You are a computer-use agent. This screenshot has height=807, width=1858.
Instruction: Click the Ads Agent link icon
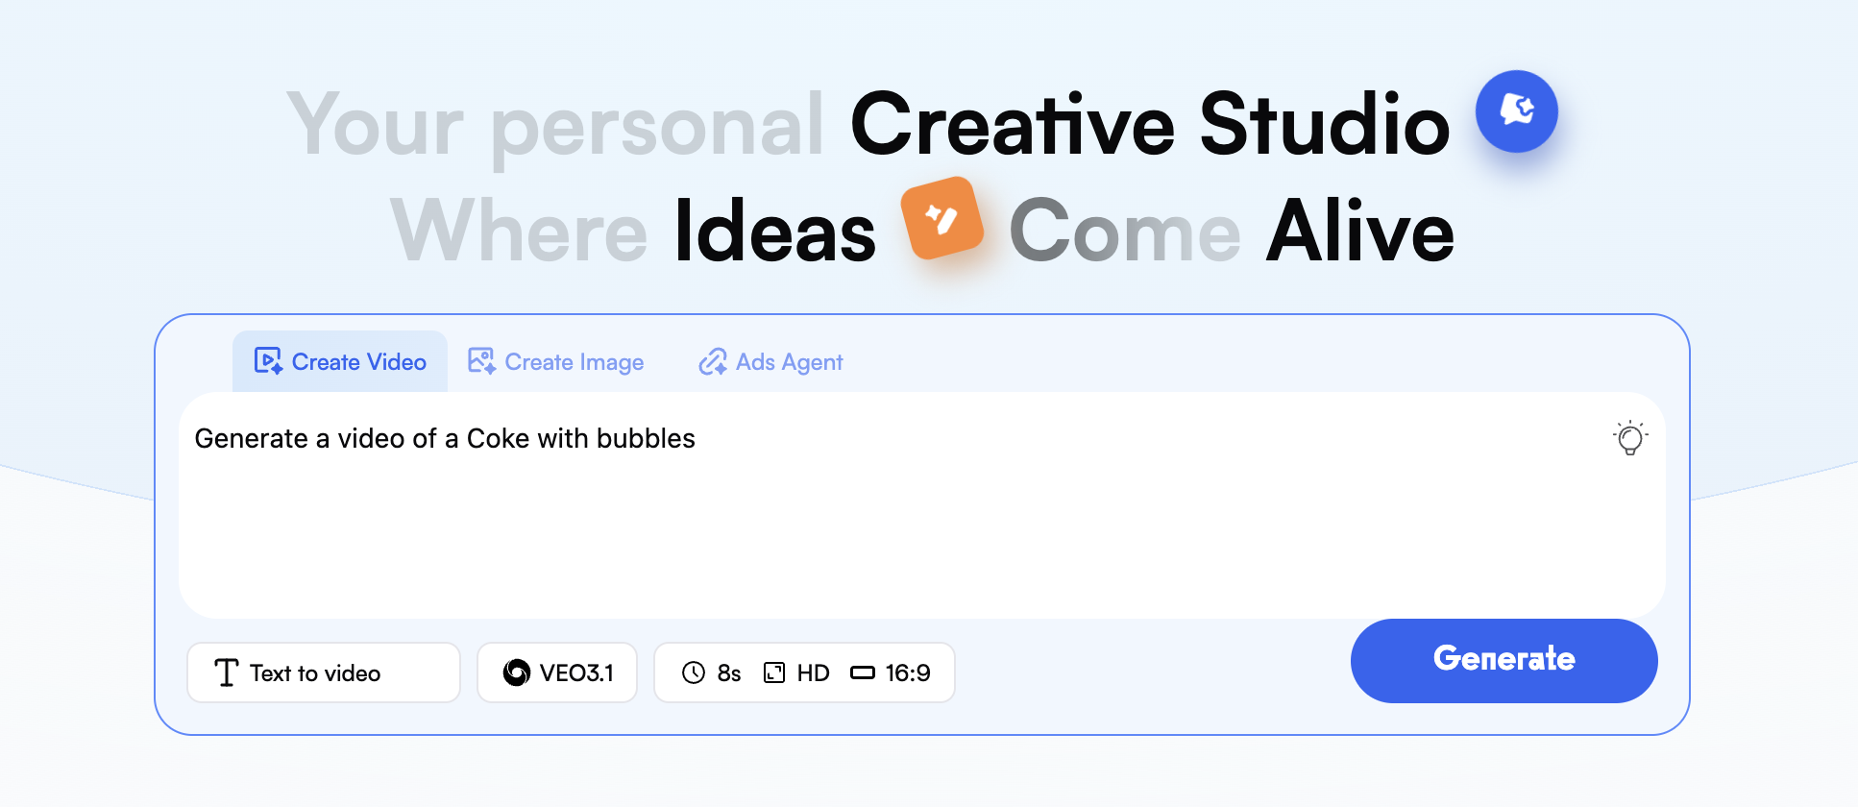point(712,361)
